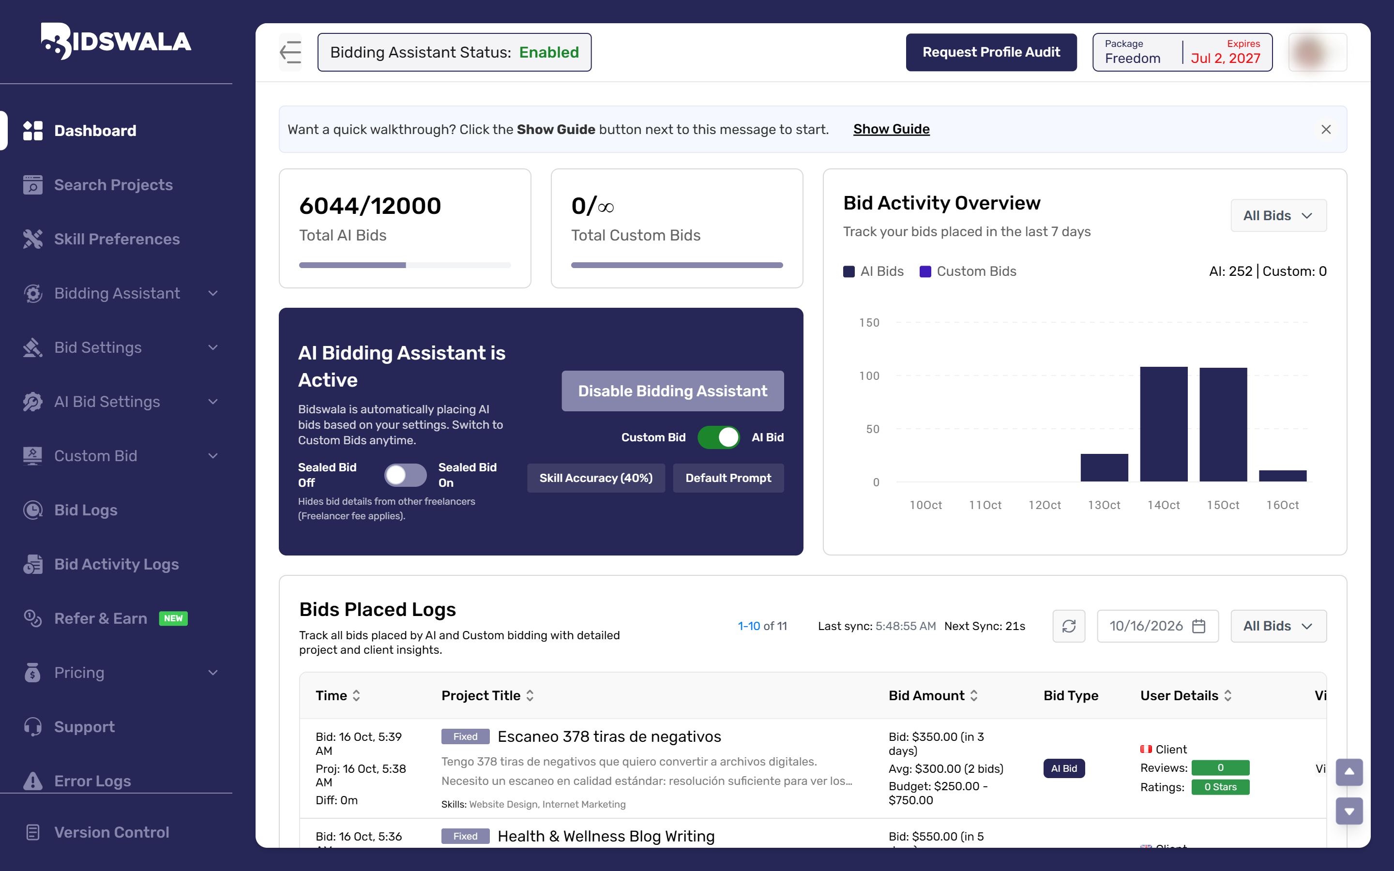The height and width of the screenshot is (871, 1394).
Task: Click the Bidswala logo
Action: (x=116, y=41)
